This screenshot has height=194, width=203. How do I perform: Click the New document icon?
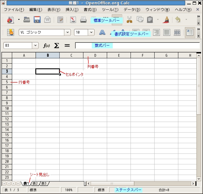tap(10, 20)
